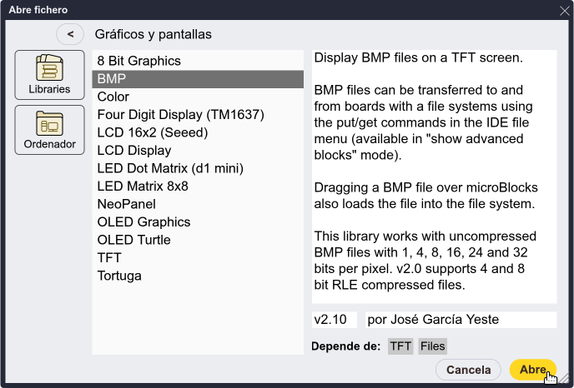
Task: Select OLED Graphics library
Action: coord(198,222)
